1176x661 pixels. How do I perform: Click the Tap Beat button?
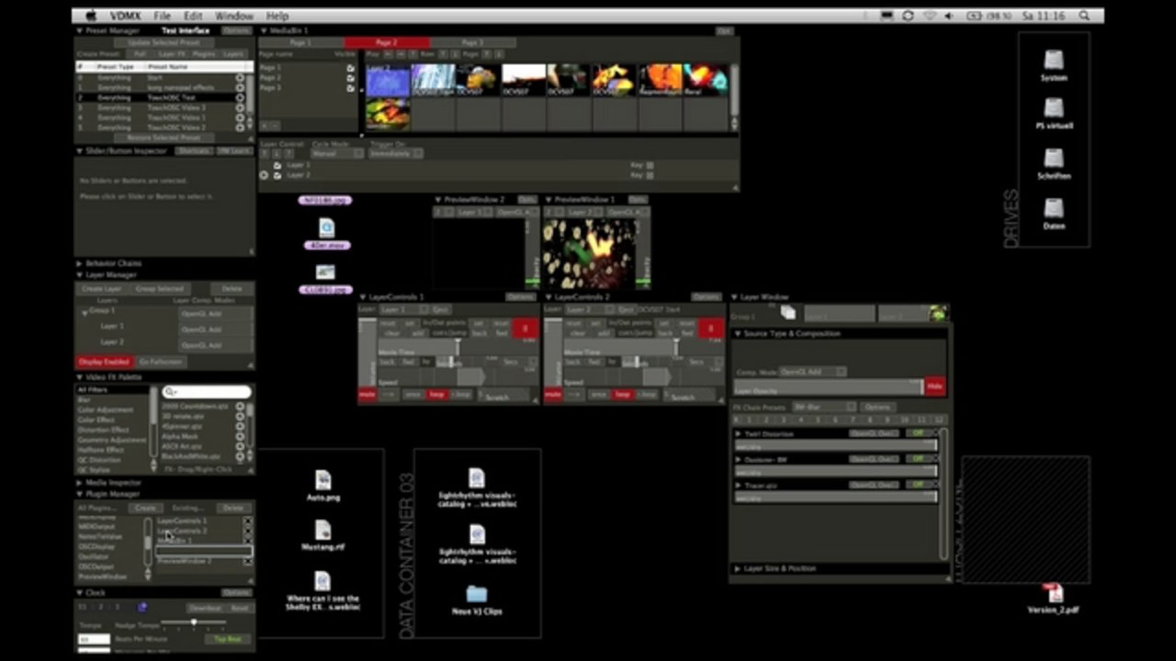[227, 639]
